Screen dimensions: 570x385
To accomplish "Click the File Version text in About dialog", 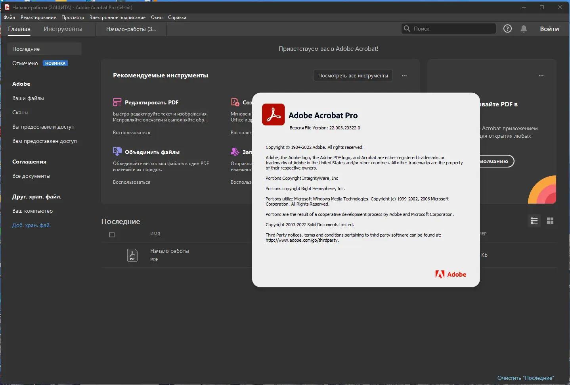I will pos(325,128).
